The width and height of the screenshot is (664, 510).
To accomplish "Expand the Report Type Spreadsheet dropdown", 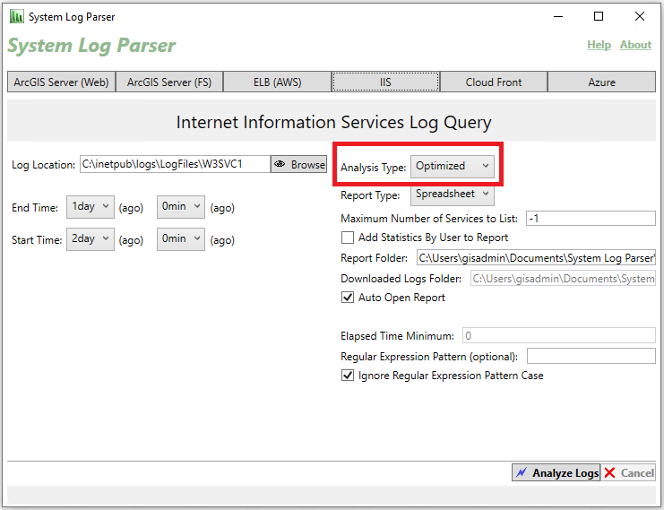I will pyautogui.click(x=452, y=194).
